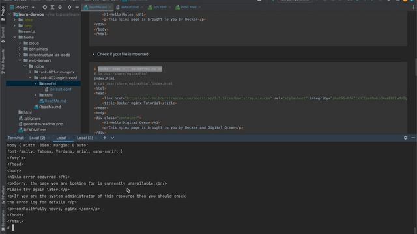Expand the html folder under task-002-nginx-conf
417x234 pixels.
tap(35, 96)
